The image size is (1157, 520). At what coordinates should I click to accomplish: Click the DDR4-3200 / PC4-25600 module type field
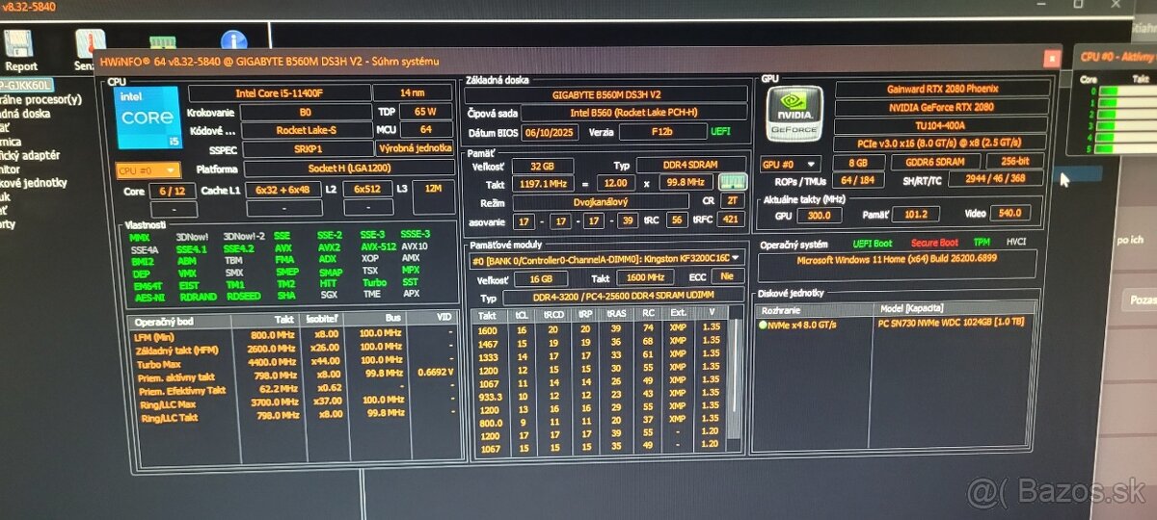point(625,298)
